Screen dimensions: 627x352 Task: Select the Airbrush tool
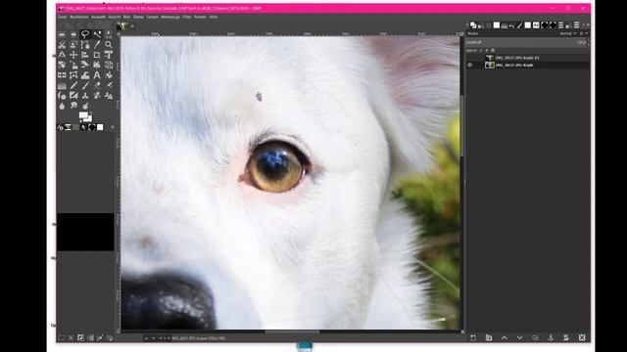109,85
